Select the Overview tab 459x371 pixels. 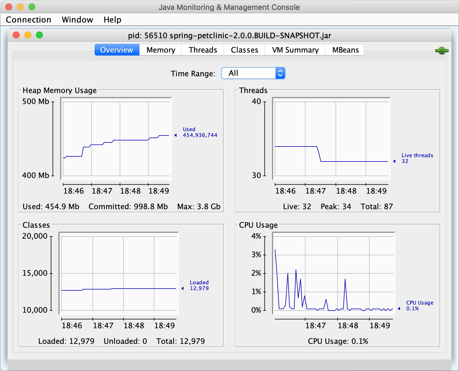click(117, 50)
